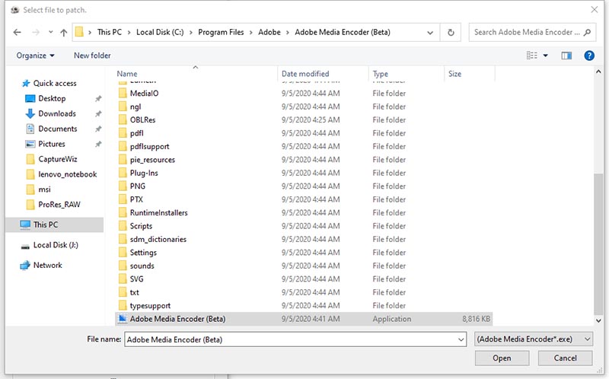Select the Settings folder icon

click(x=123, y=253)
